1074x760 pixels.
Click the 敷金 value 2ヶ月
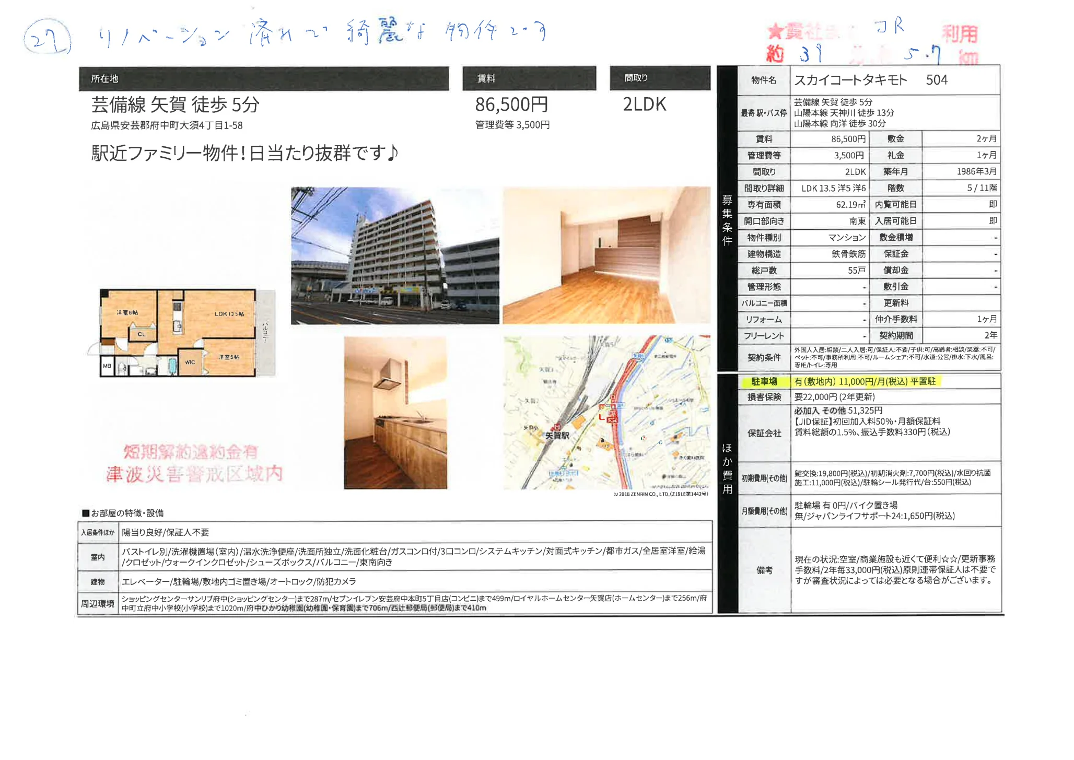986,138
